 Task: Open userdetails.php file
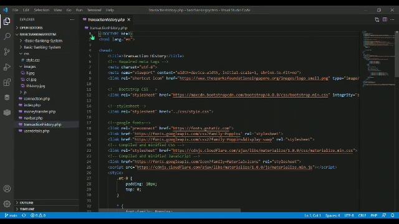[46, 131]
